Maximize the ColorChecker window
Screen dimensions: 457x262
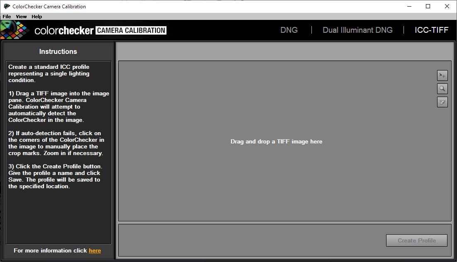(x=428, y=6)
